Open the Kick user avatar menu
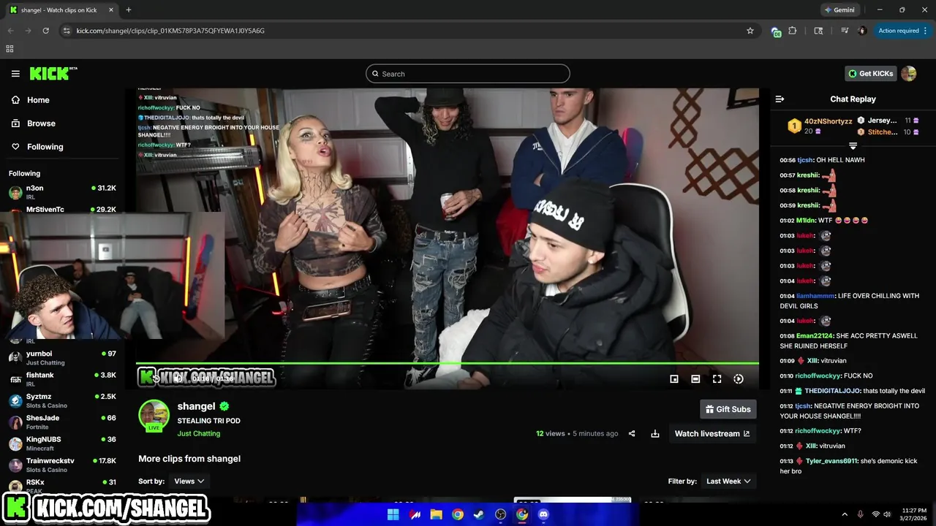 pos(909,73)
